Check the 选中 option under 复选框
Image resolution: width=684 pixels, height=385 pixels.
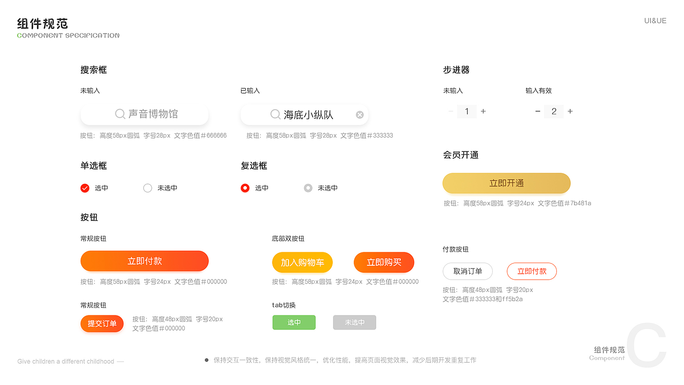coord(245,188)
